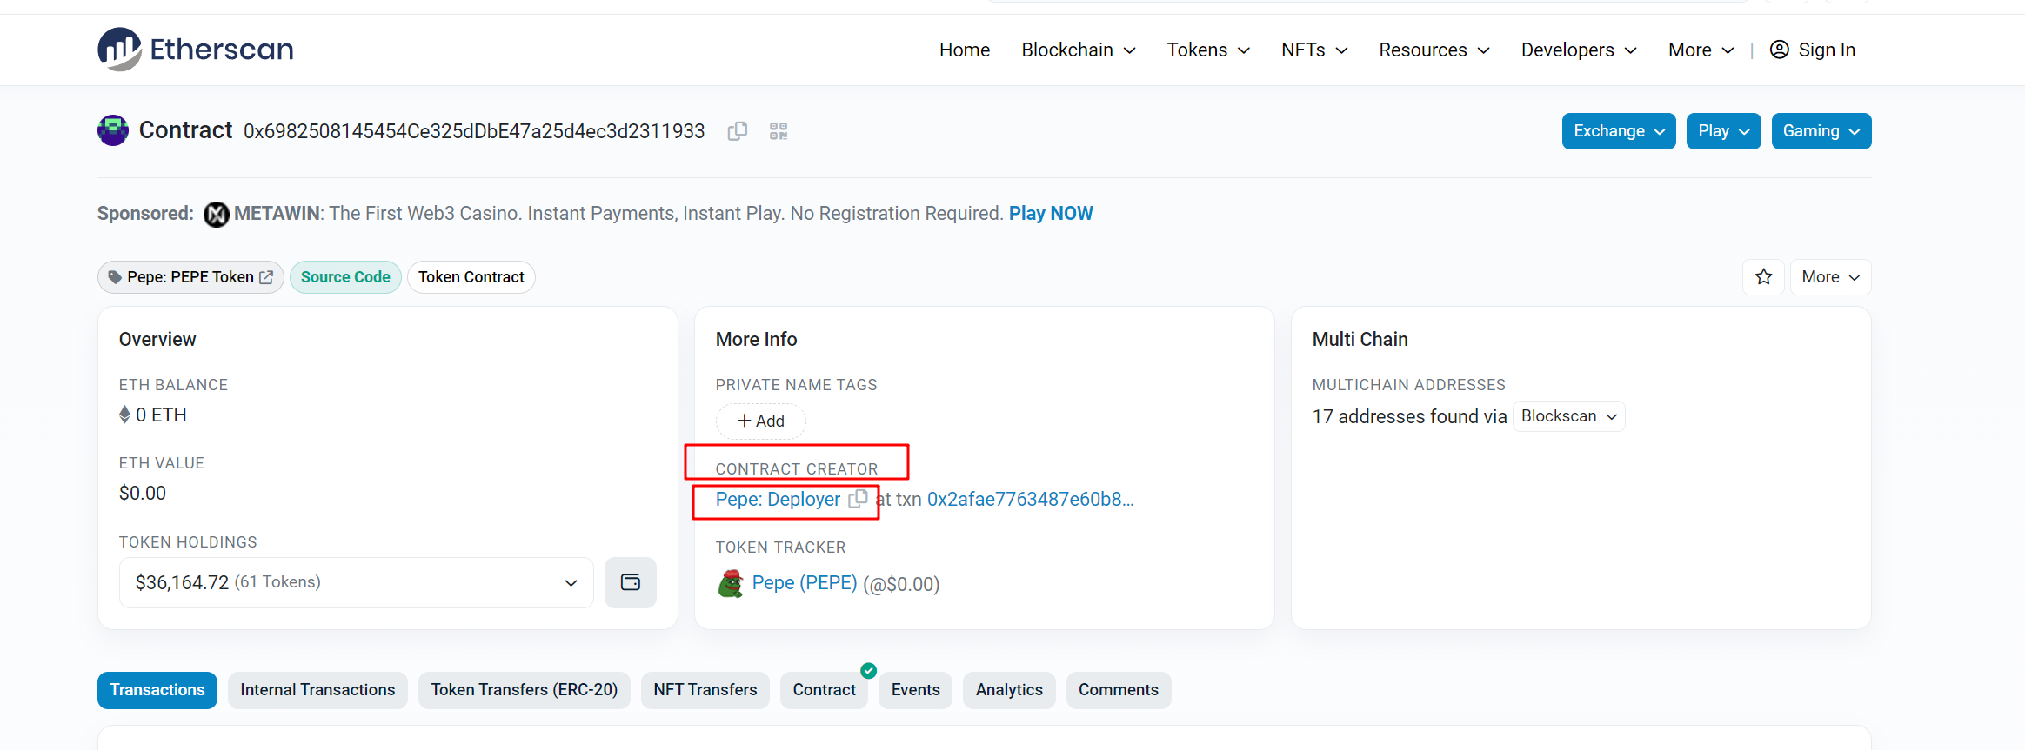Click the Sign In user icon
2025x750 pixels.
pos(1780,50)
